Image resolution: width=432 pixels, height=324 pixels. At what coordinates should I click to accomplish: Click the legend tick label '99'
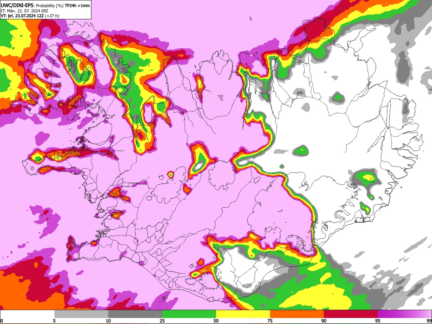[x=429, y=321]
